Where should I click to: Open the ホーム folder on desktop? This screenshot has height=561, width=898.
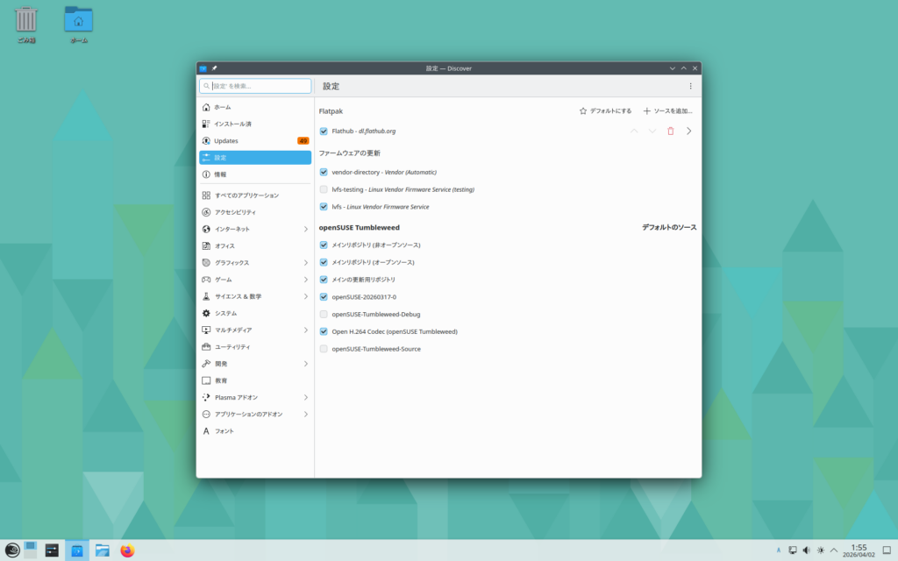click(79, 24)
